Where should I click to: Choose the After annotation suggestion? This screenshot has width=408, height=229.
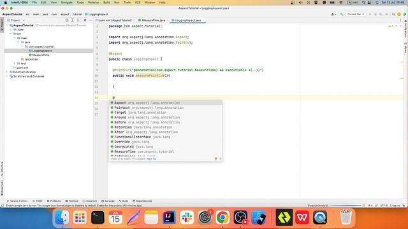[x=166, y=132]
